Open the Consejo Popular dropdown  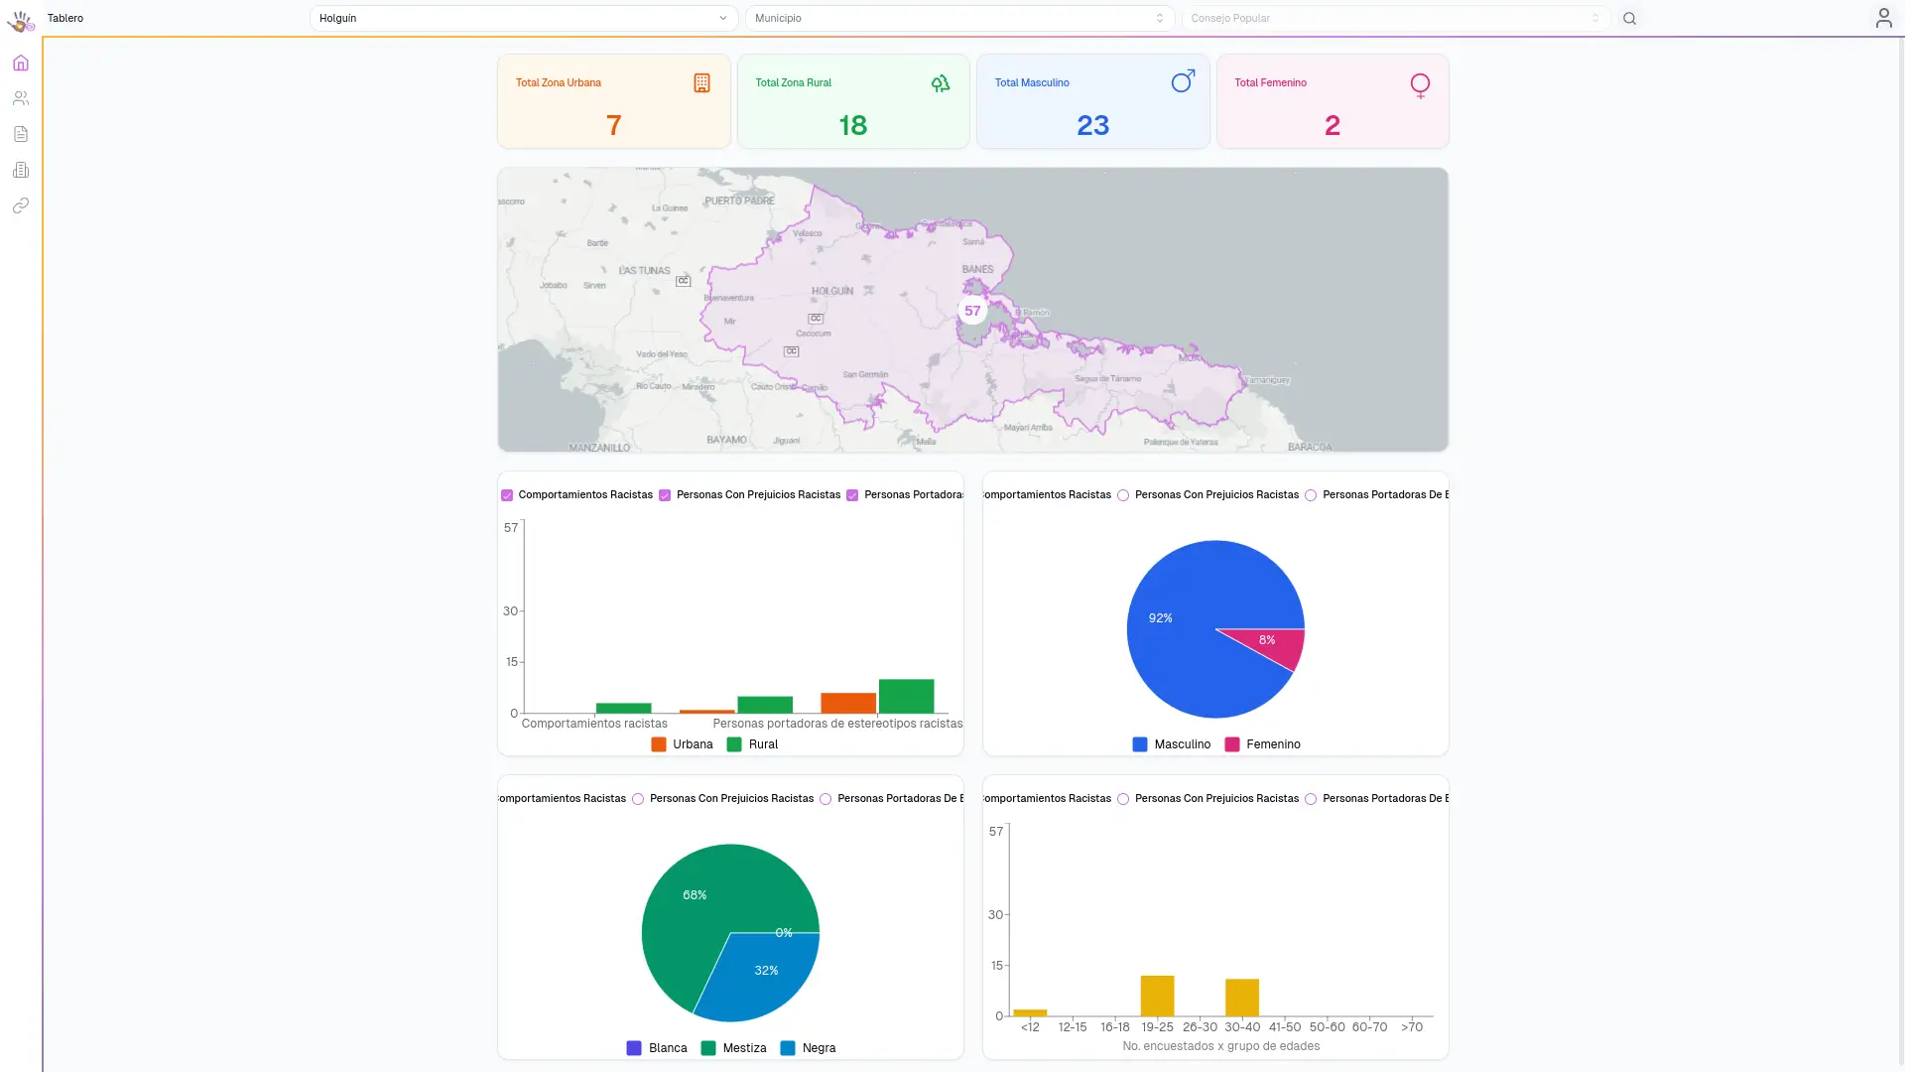1395,18
